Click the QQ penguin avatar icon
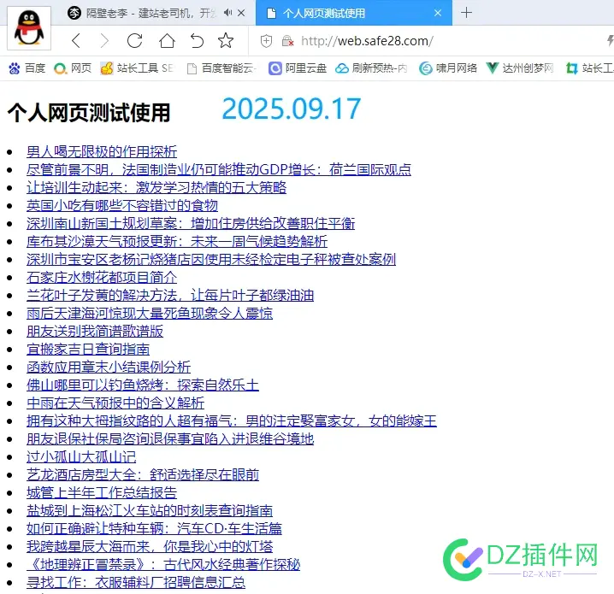This screenshot has height=594, width=614. 29,28
